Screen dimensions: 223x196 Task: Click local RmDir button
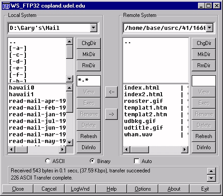(89, 65)
